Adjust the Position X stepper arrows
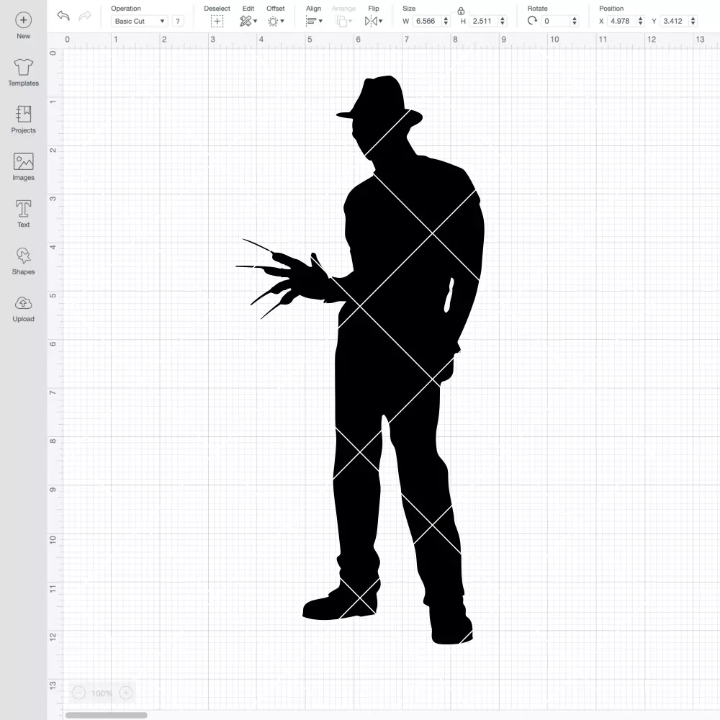 [641, 21]
